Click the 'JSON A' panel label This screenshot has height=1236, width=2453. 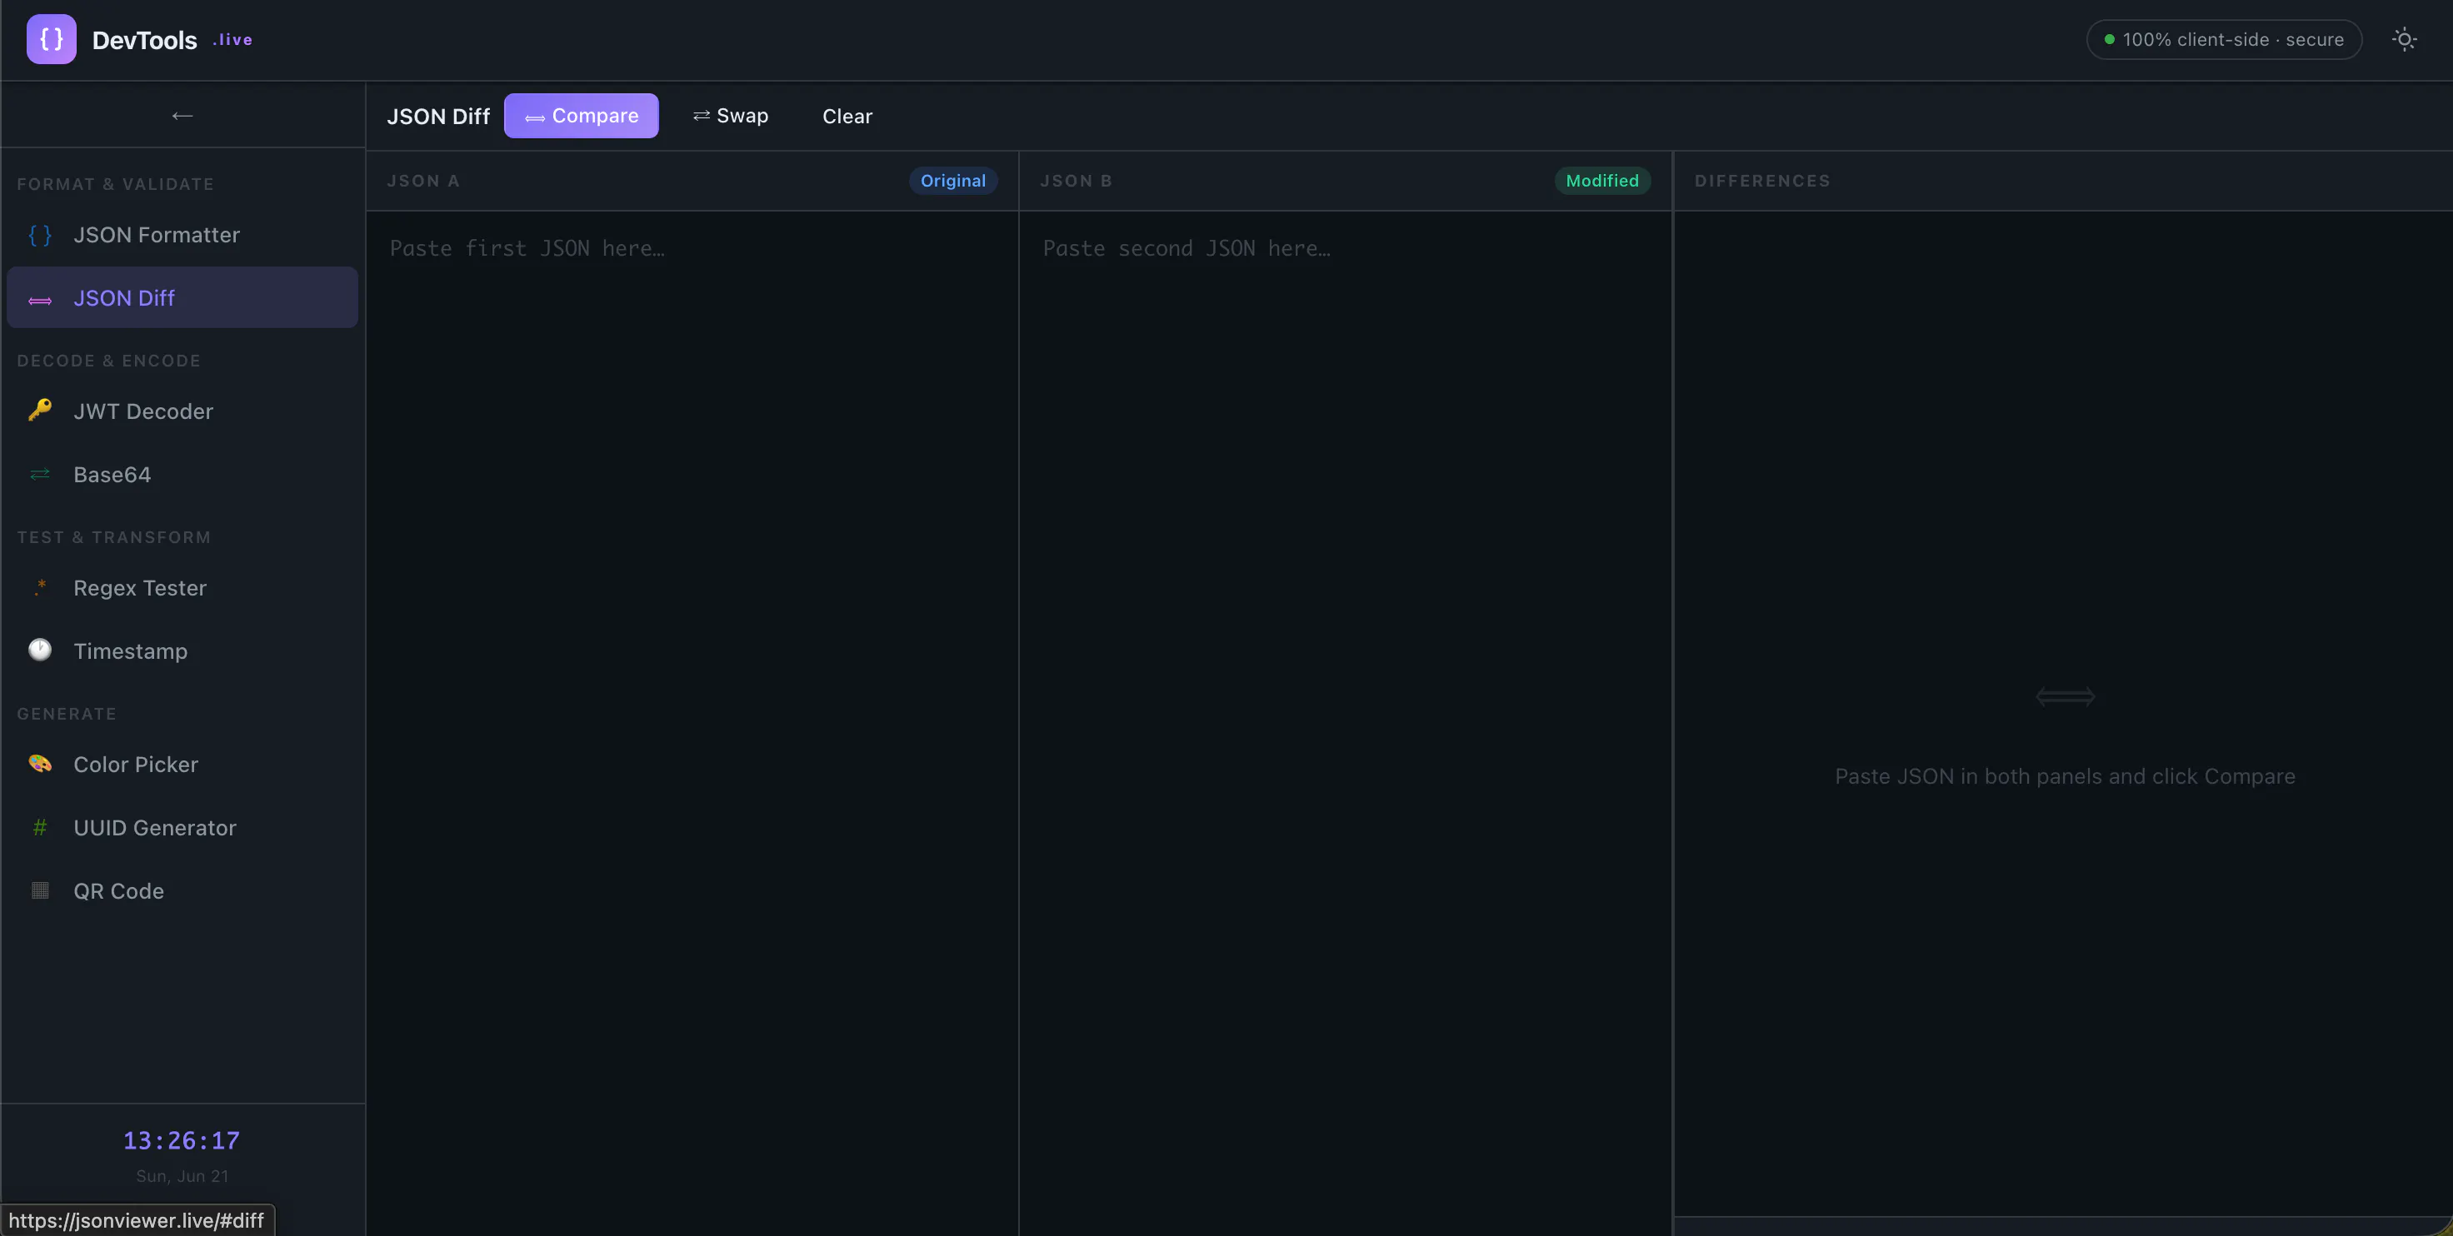coord(422,180)
